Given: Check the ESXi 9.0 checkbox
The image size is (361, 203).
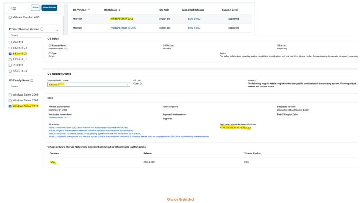Looking at the screenshot, I should tap(10, 42).
